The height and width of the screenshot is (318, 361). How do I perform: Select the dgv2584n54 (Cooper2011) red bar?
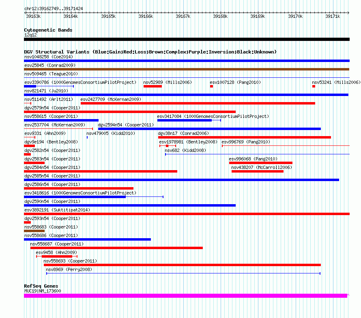pyautogui.click(x=101, y=171)
